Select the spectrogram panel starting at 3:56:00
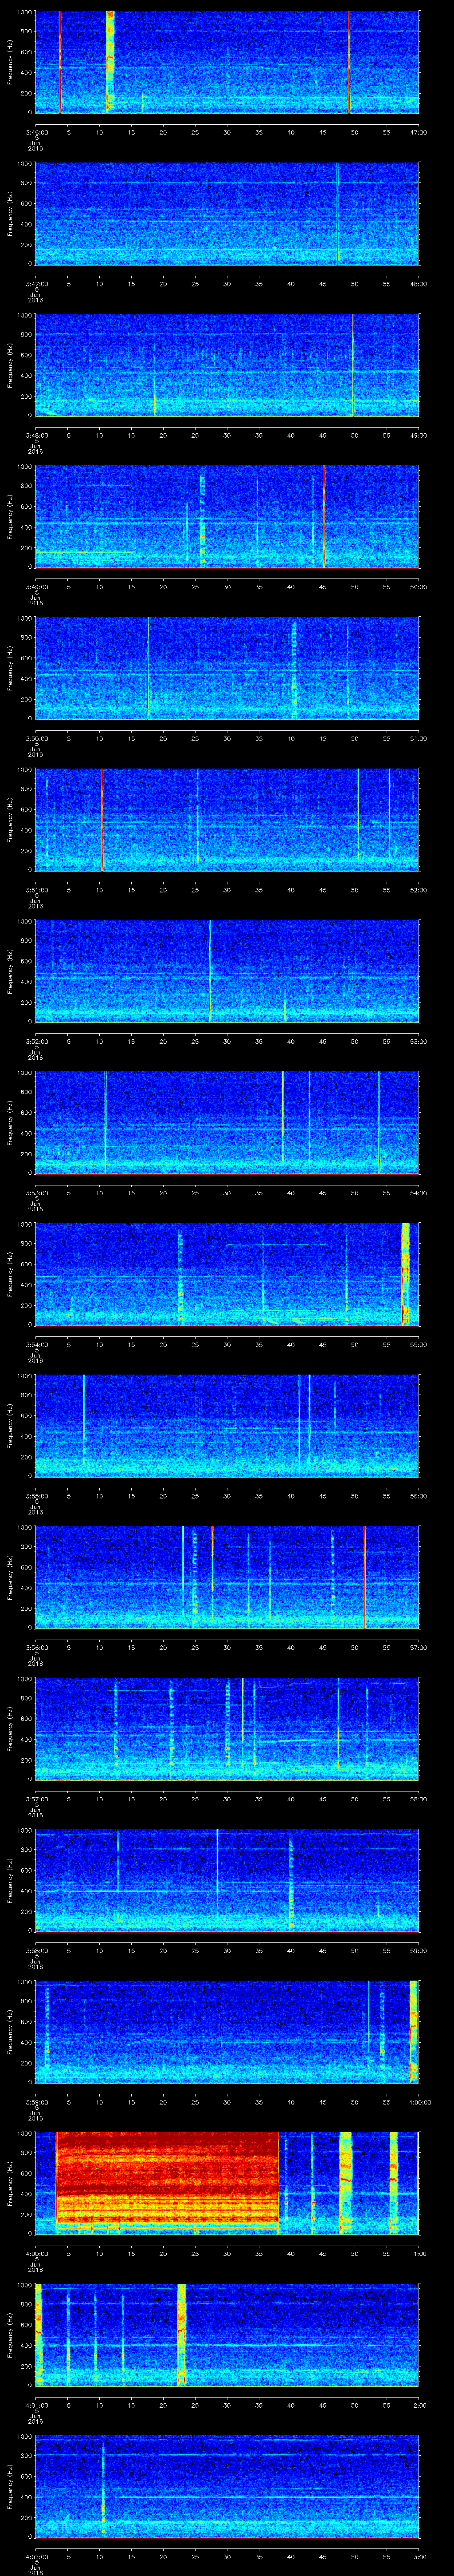Screen dimensions: 454x2576 [227, 1577]
